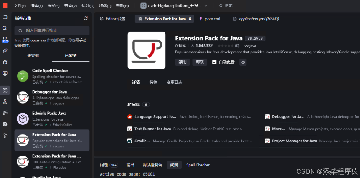Viewport: 360px width, 178px height.
Task: Click the V0.29.0 version badge
Action: pyautogui.click(x=255, y=38)
